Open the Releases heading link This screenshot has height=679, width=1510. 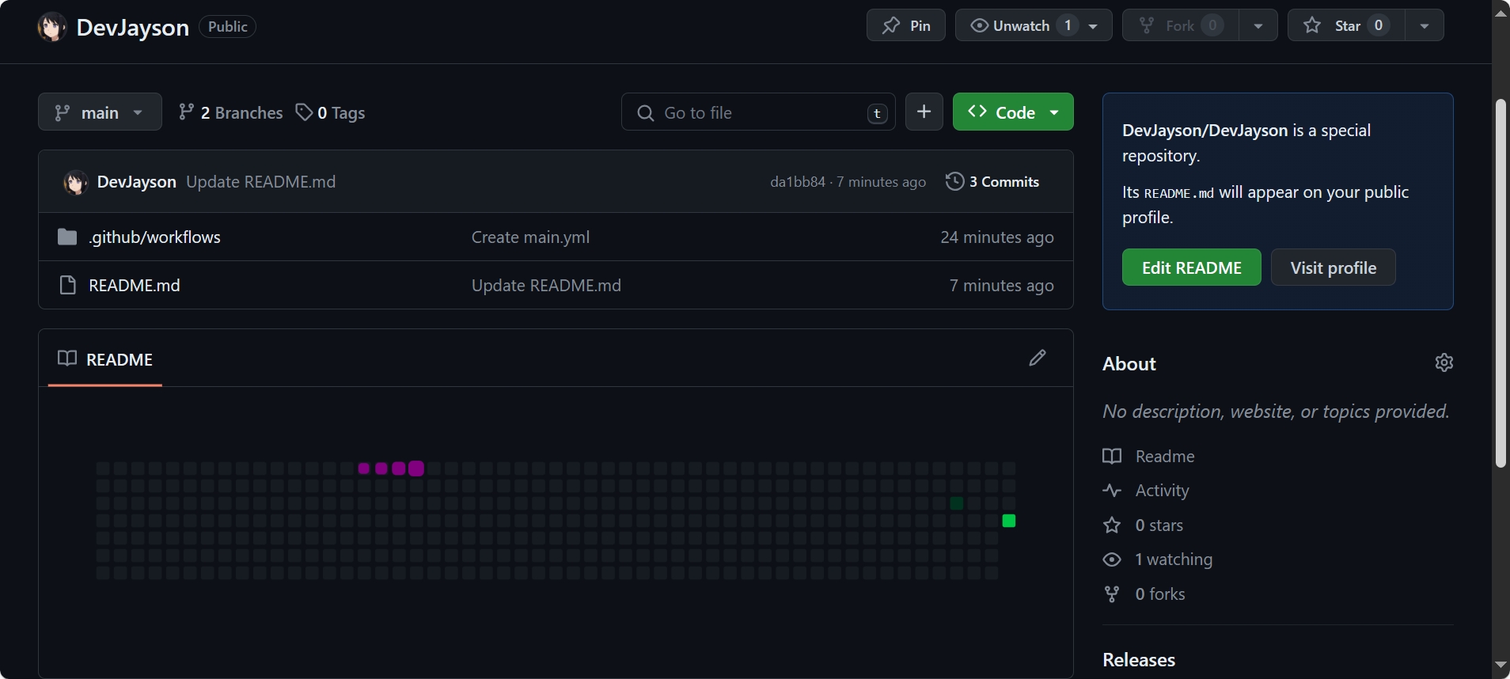pyautogui.click(x=1139, y=660)
